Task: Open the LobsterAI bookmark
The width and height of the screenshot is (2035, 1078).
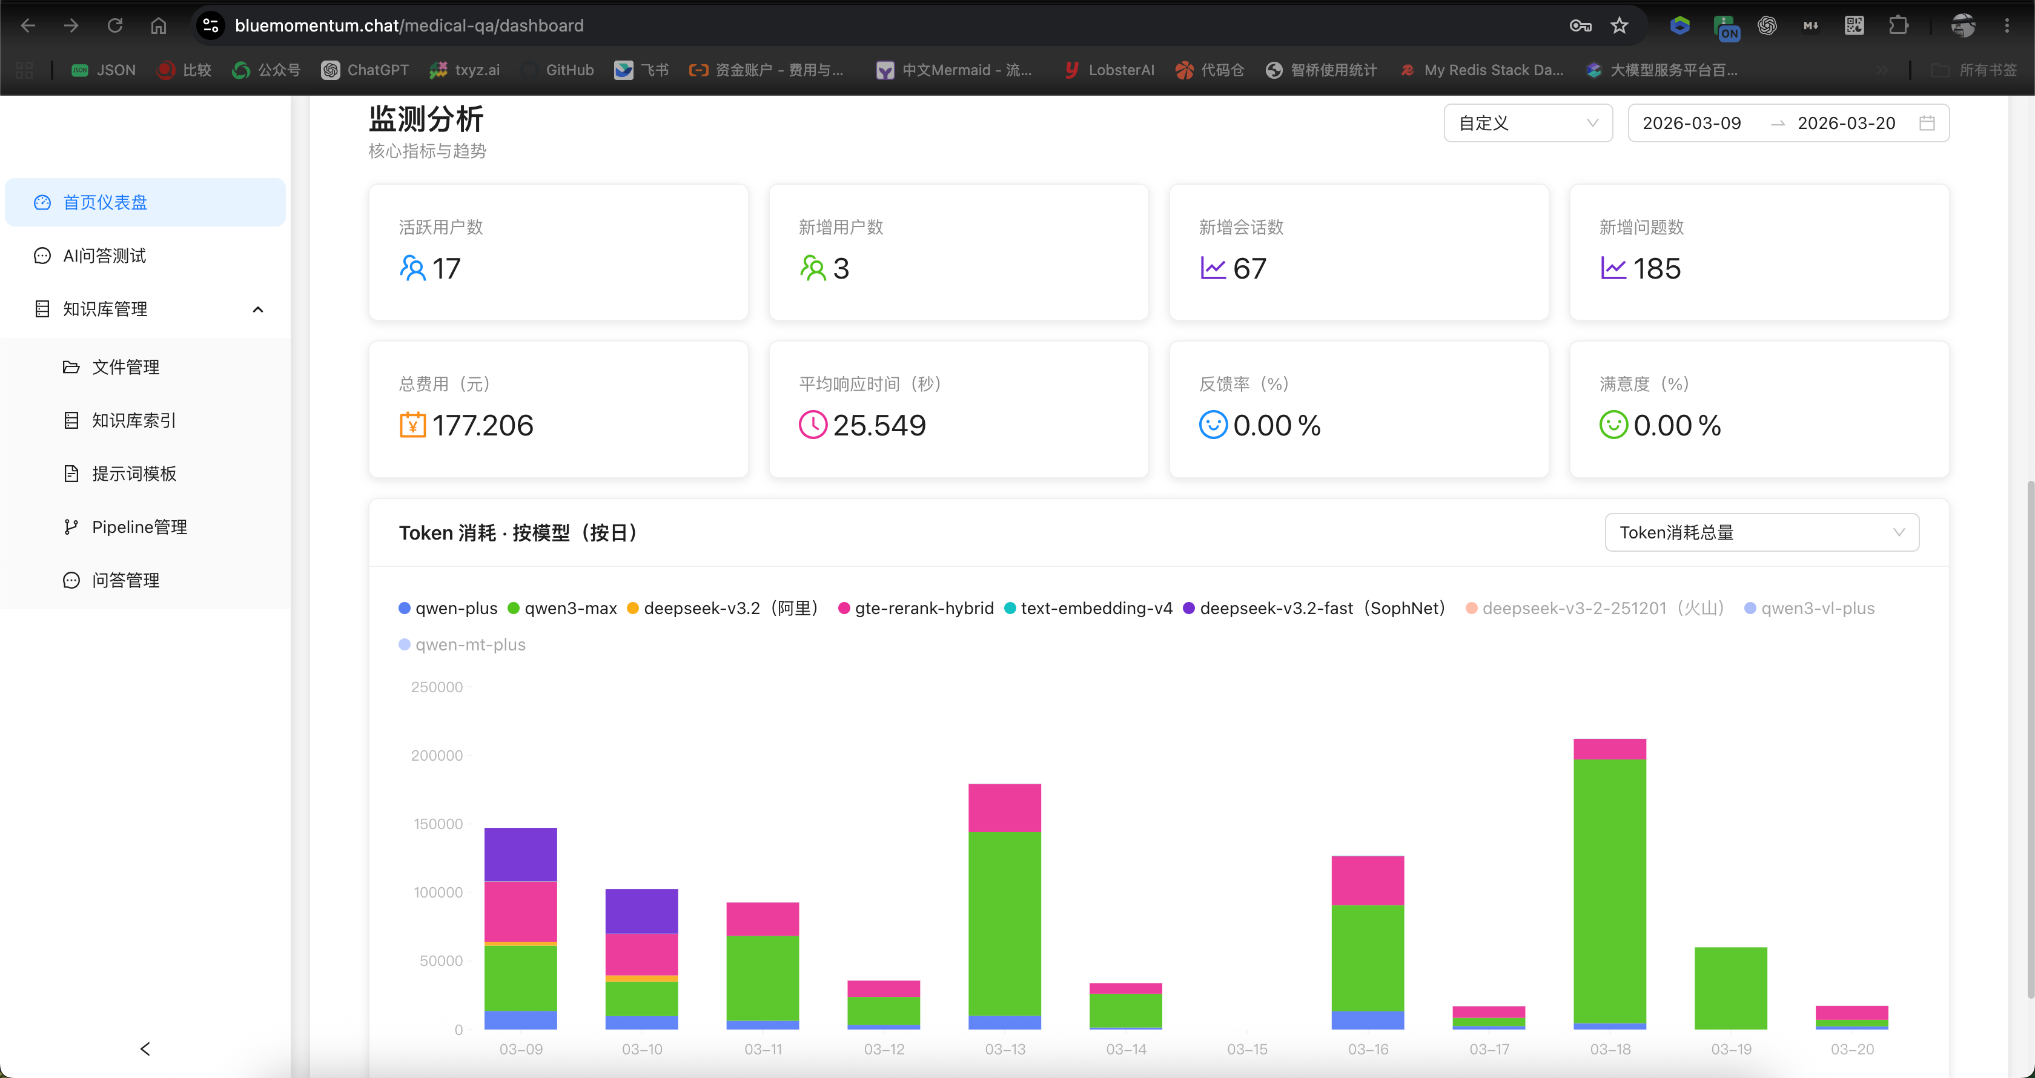Action: pos(1109,70)
